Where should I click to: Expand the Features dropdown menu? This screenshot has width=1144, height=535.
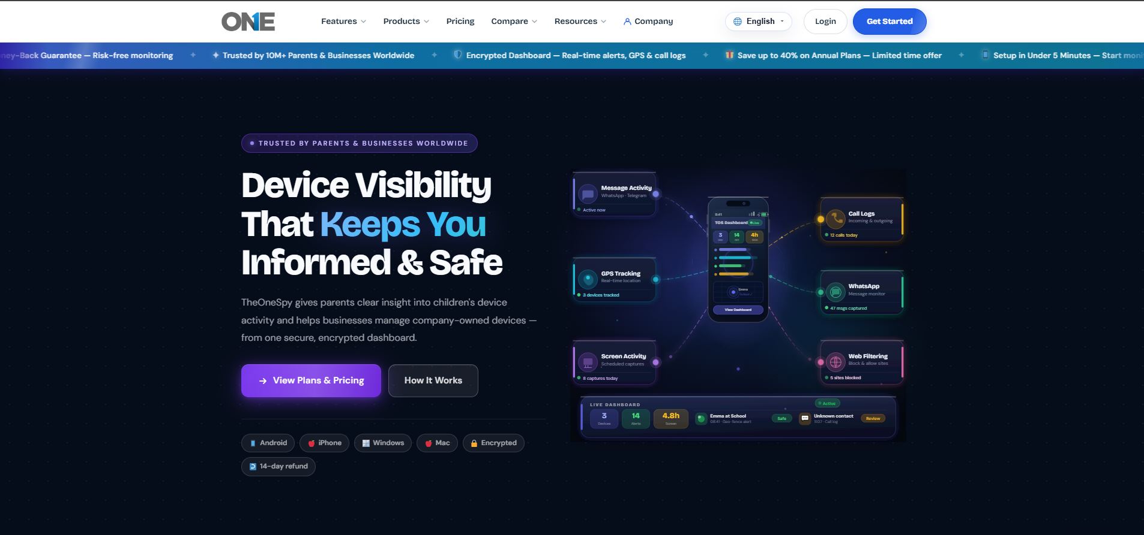coord(343,22)
